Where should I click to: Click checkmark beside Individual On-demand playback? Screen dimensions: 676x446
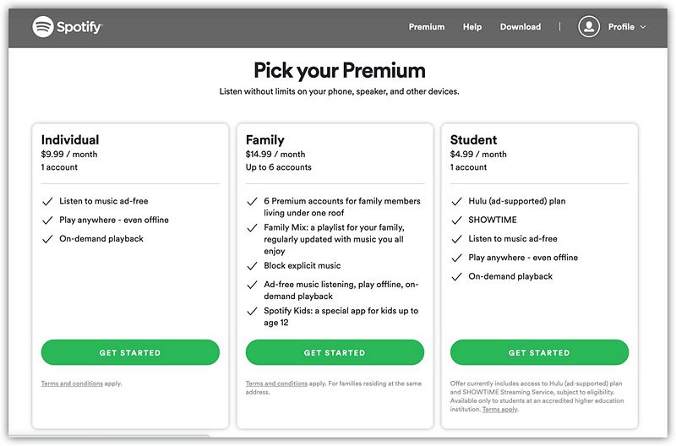(x=47, y=239)
